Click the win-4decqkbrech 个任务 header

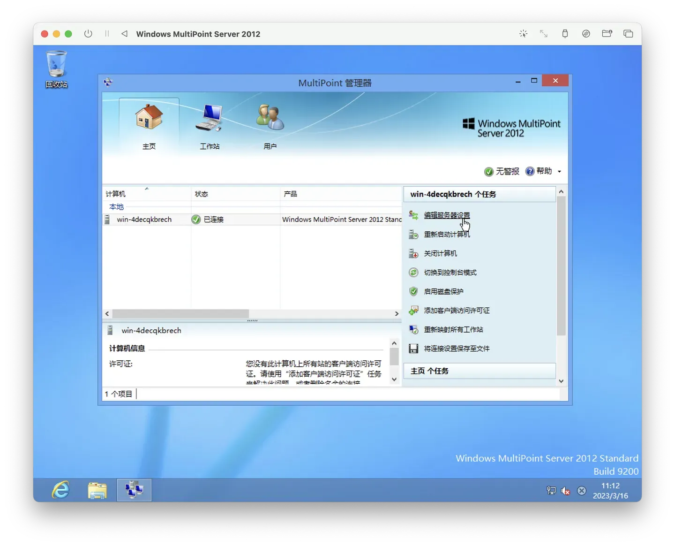(x=480, y=194)
